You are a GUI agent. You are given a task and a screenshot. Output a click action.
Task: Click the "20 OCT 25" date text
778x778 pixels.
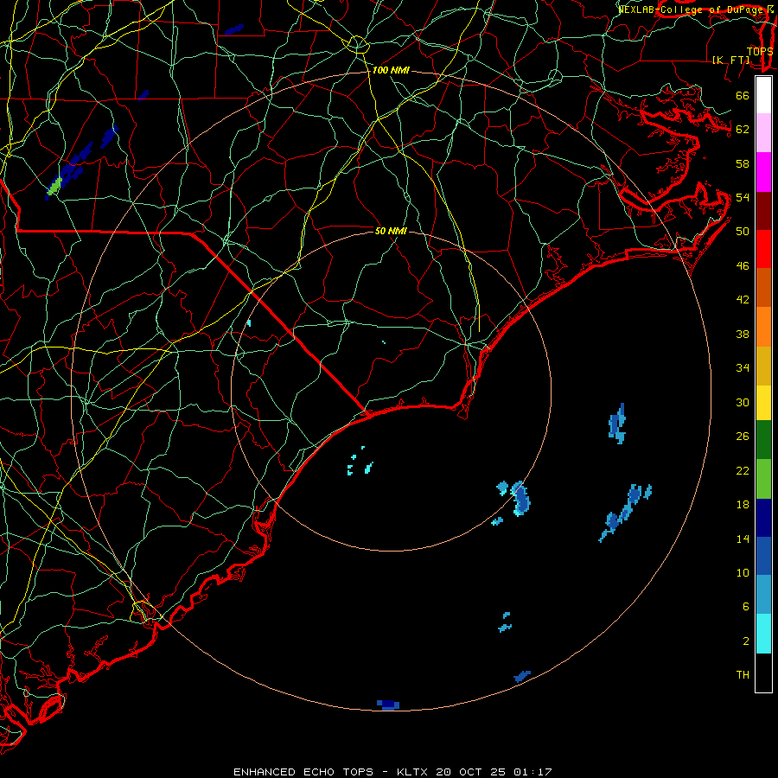pyautogui.click(x=471, y=772)
